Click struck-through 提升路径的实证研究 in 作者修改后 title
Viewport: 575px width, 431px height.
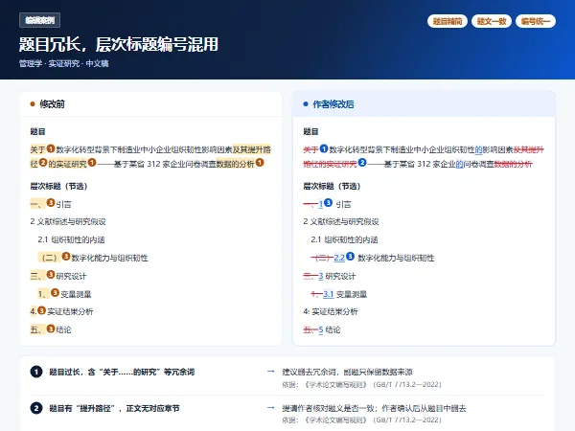pyautogui.click(x=330, y=164)
